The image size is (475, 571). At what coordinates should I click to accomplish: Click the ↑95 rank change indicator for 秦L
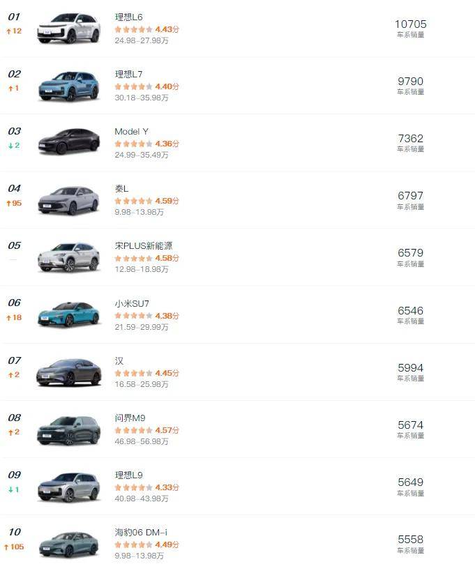pos(14,204)
